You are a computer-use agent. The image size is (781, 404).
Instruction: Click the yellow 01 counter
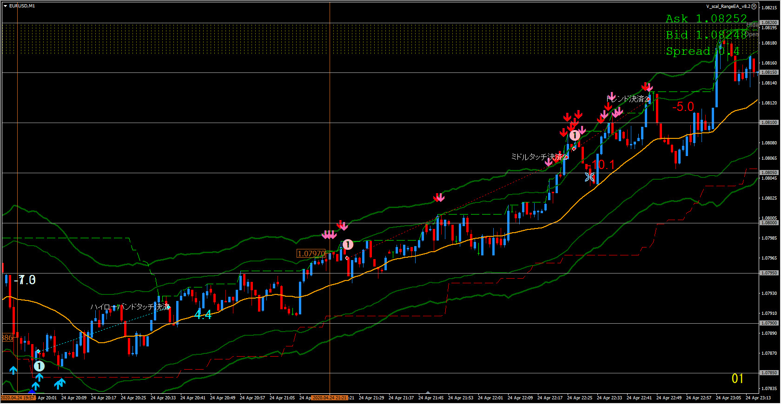coord(738,379)
